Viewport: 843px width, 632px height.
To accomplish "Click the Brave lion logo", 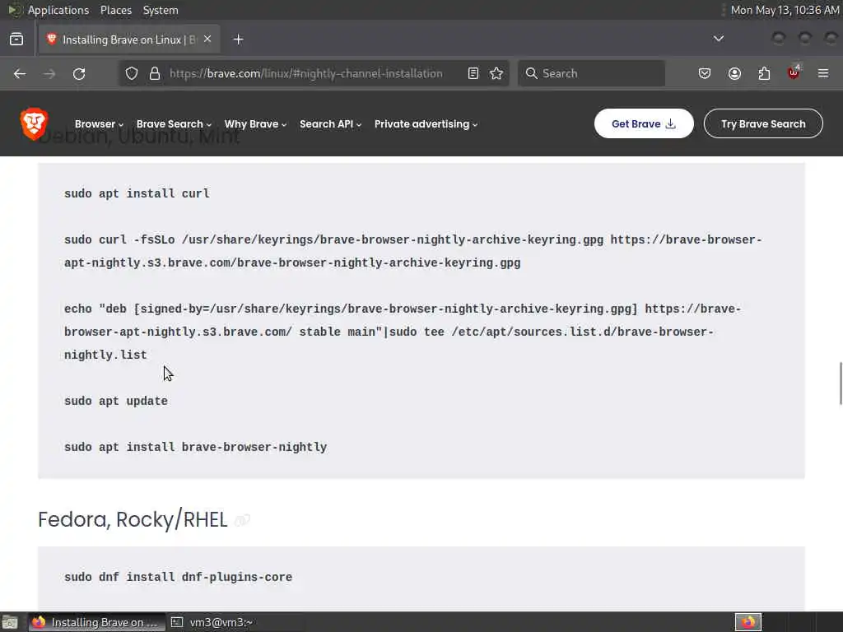I will 34,123.
